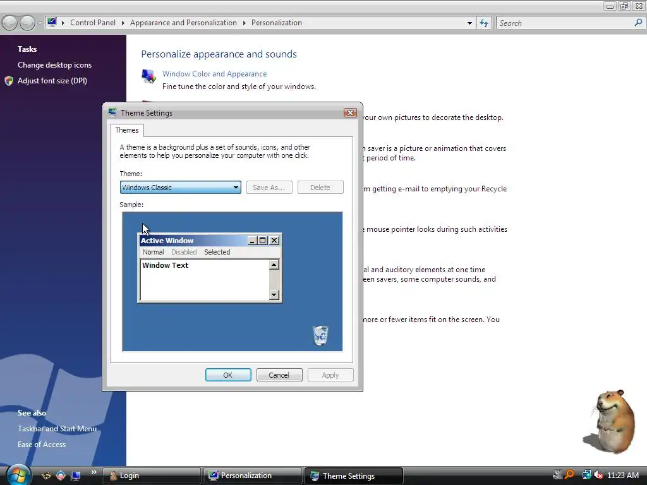Image resolution: width=647 pixels, height=485 pixels.
Task: Click the shield icon beside Adjust font size
Action: [9, 81]
